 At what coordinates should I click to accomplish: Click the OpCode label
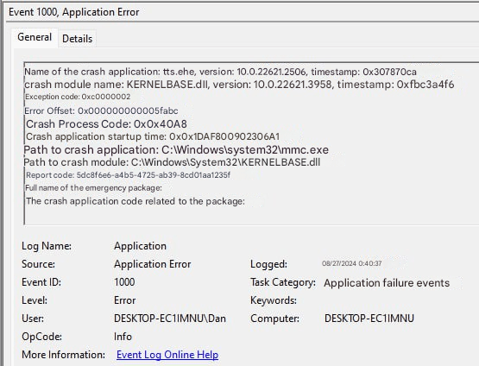pyautogui.click(x=41, y=337)
